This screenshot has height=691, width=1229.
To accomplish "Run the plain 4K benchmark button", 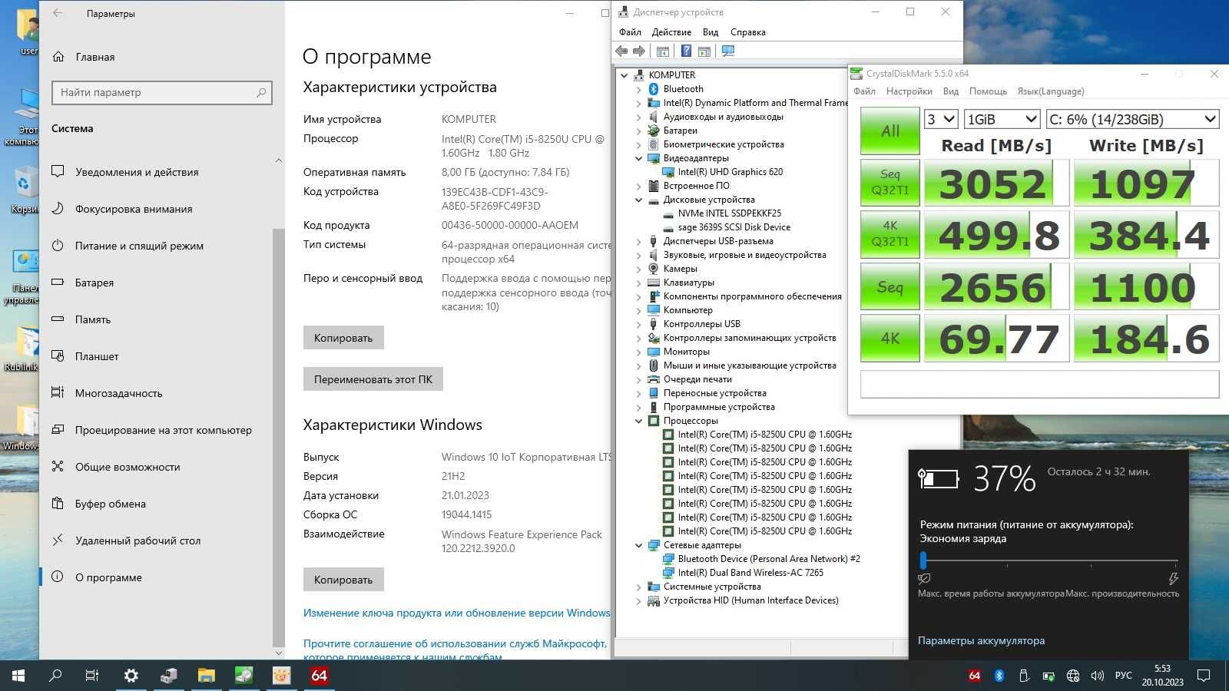I will pyautogui.click(x=890, y=338).
